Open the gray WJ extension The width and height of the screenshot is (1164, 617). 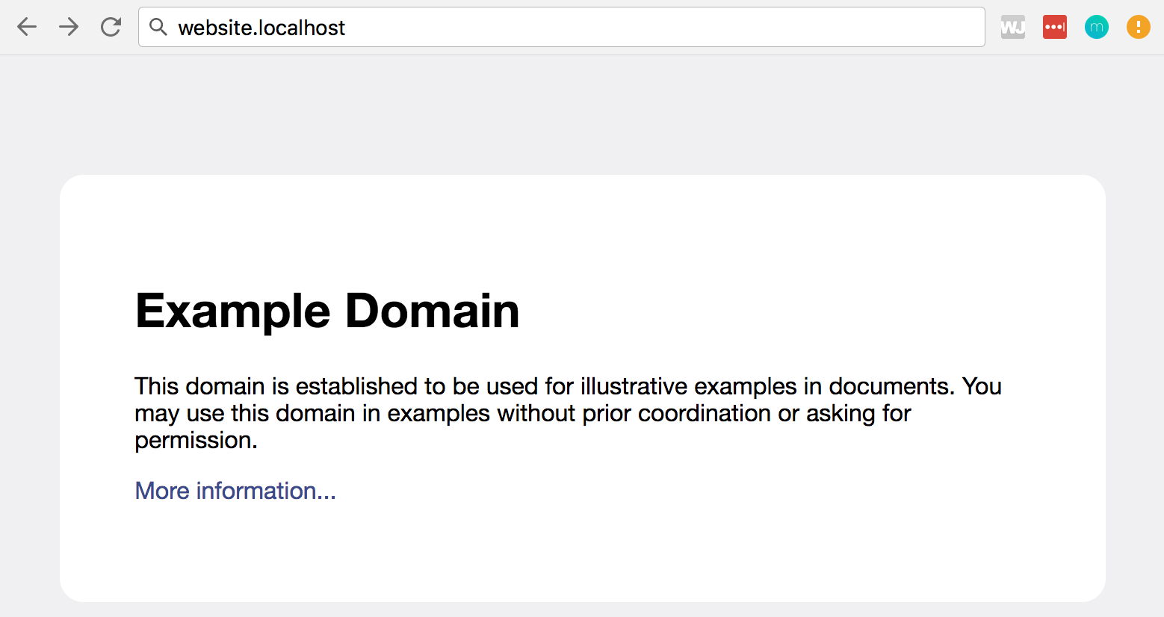click(x=1012, y=28)
